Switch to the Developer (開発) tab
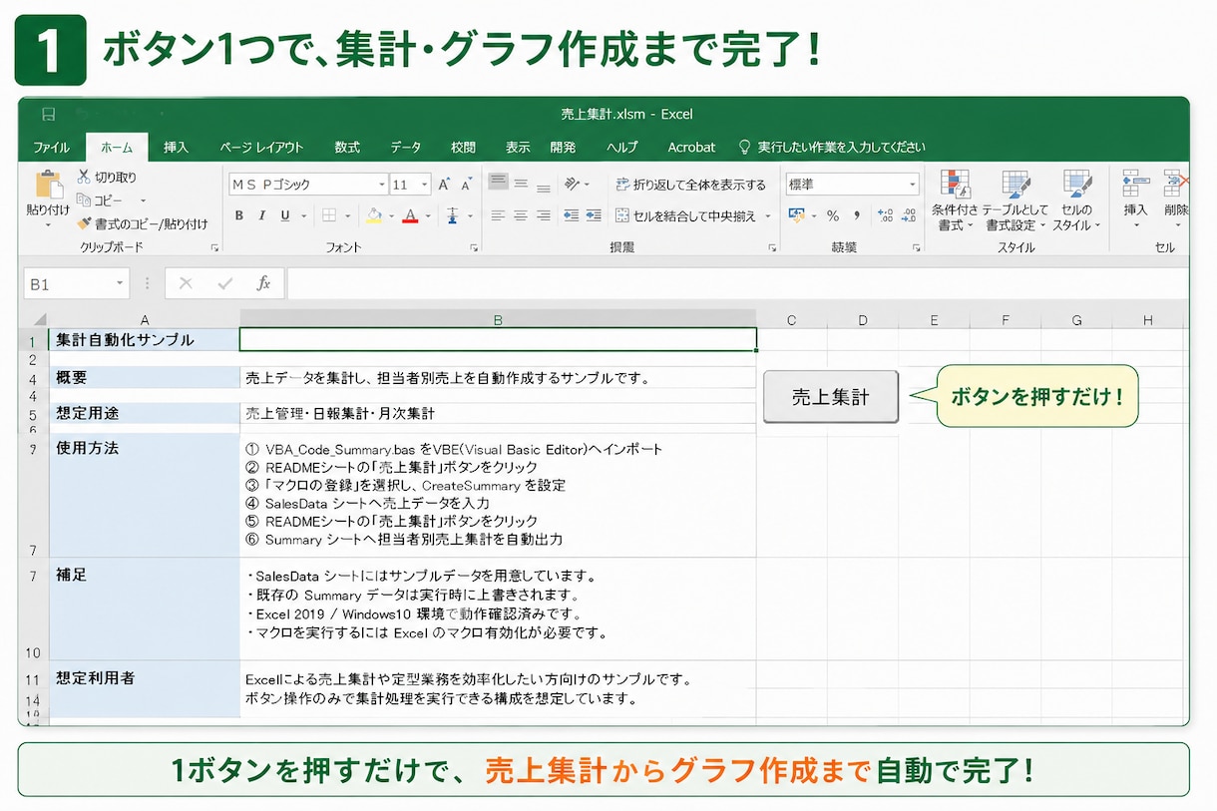Viewport: 1217px width, 811px height. pyautogui.click(x=563, y=147)
